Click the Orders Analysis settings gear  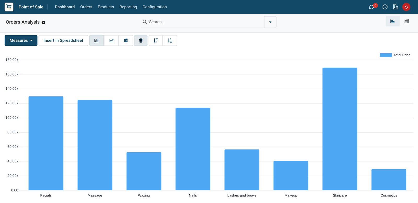[x=43, y=22]
